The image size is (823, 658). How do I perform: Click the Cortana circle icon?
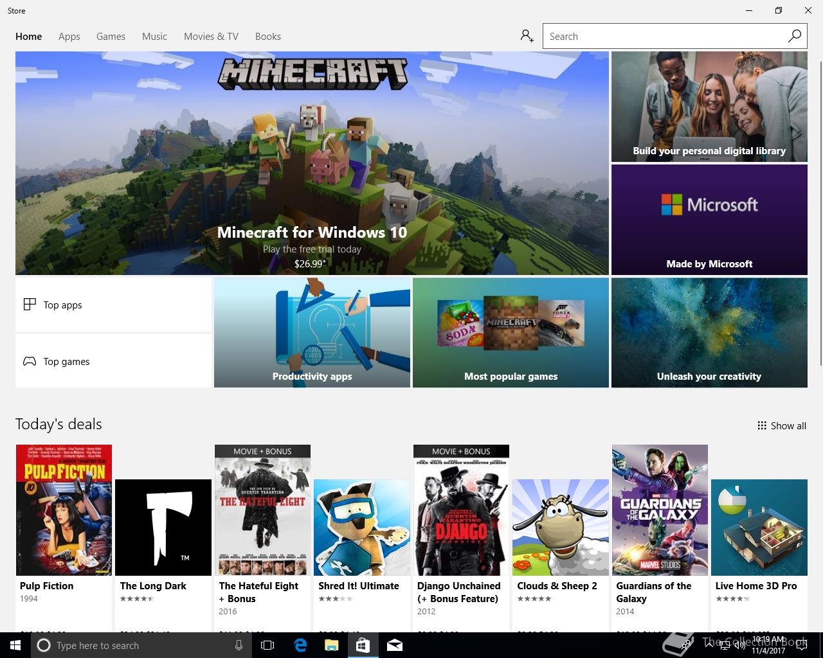44,645
